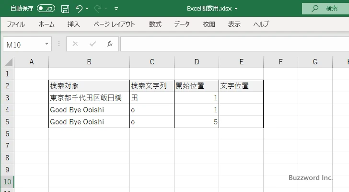Click the search magnifier icon

(314, 9)
